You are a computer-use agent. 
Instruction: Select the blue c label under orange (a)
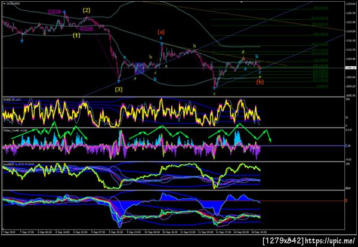(x=161, y=38)
